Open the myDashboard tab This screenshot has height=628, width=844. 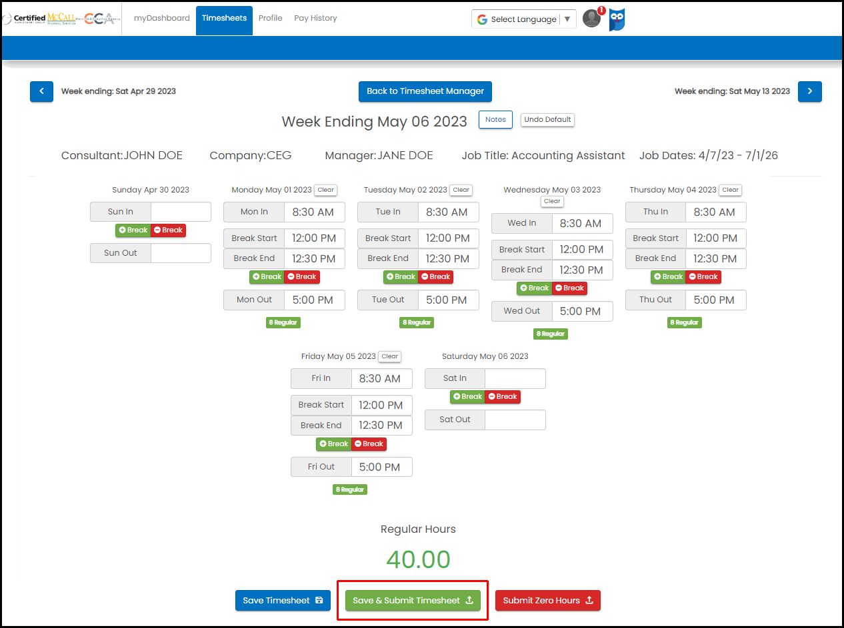pyautogui.click(x=162, y=19)
